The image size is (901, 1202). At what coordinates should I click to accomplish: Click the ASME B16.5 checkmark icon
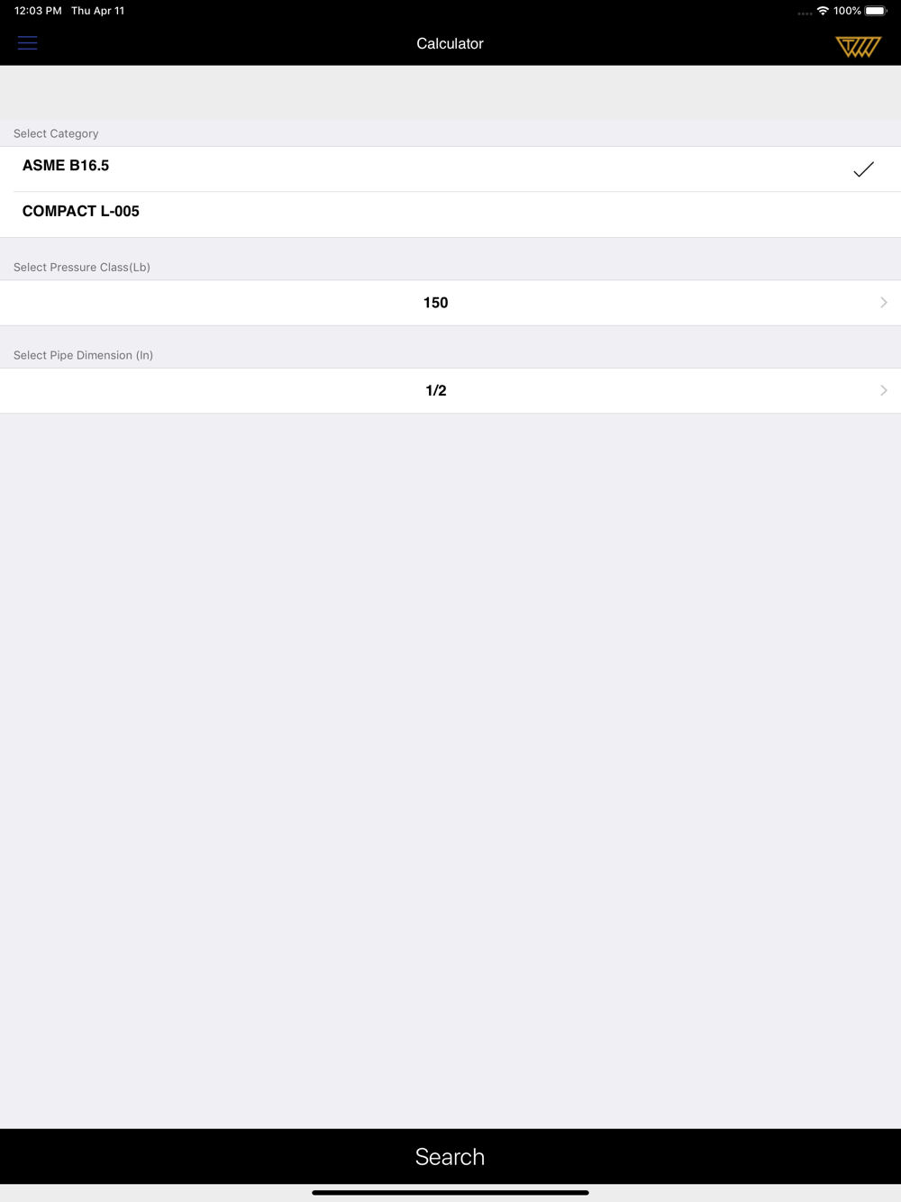(x=863, y=169)
